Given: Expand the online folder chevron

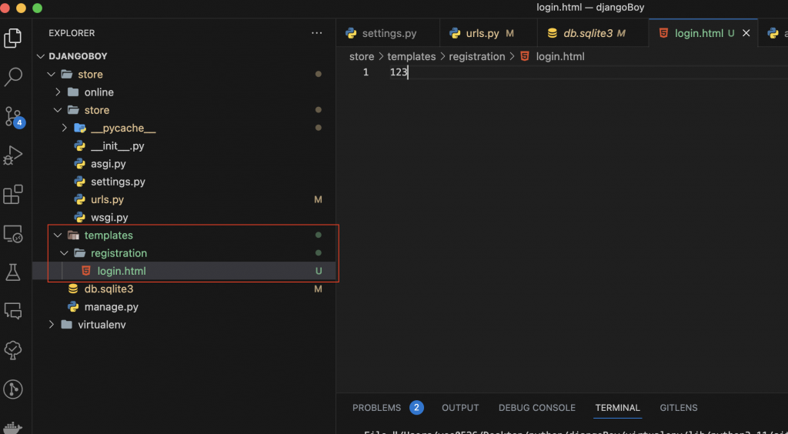Looking at the screenshot, I should tap(57, 92).
